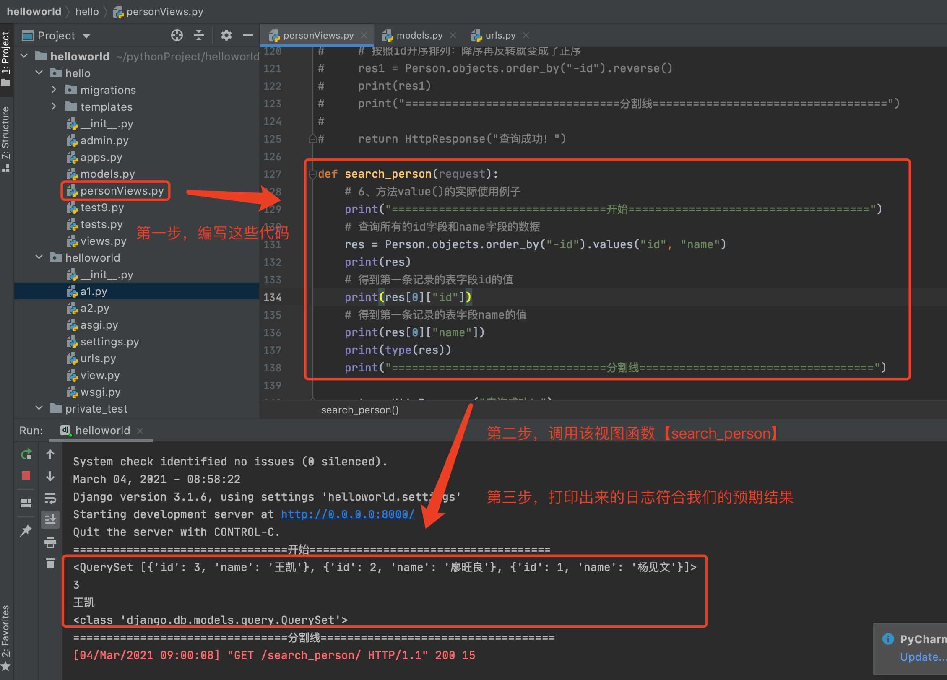The image size is (947, 680).
Task: Toggle scroll-to-end in console output
Action: (50, 519)
